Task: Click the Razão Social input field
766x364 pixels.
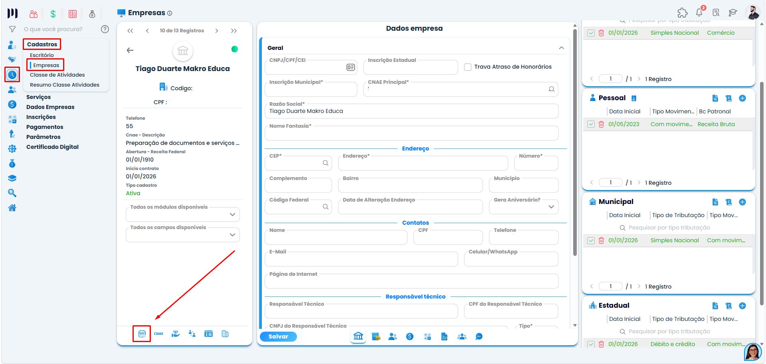Action: coord(412,111)
